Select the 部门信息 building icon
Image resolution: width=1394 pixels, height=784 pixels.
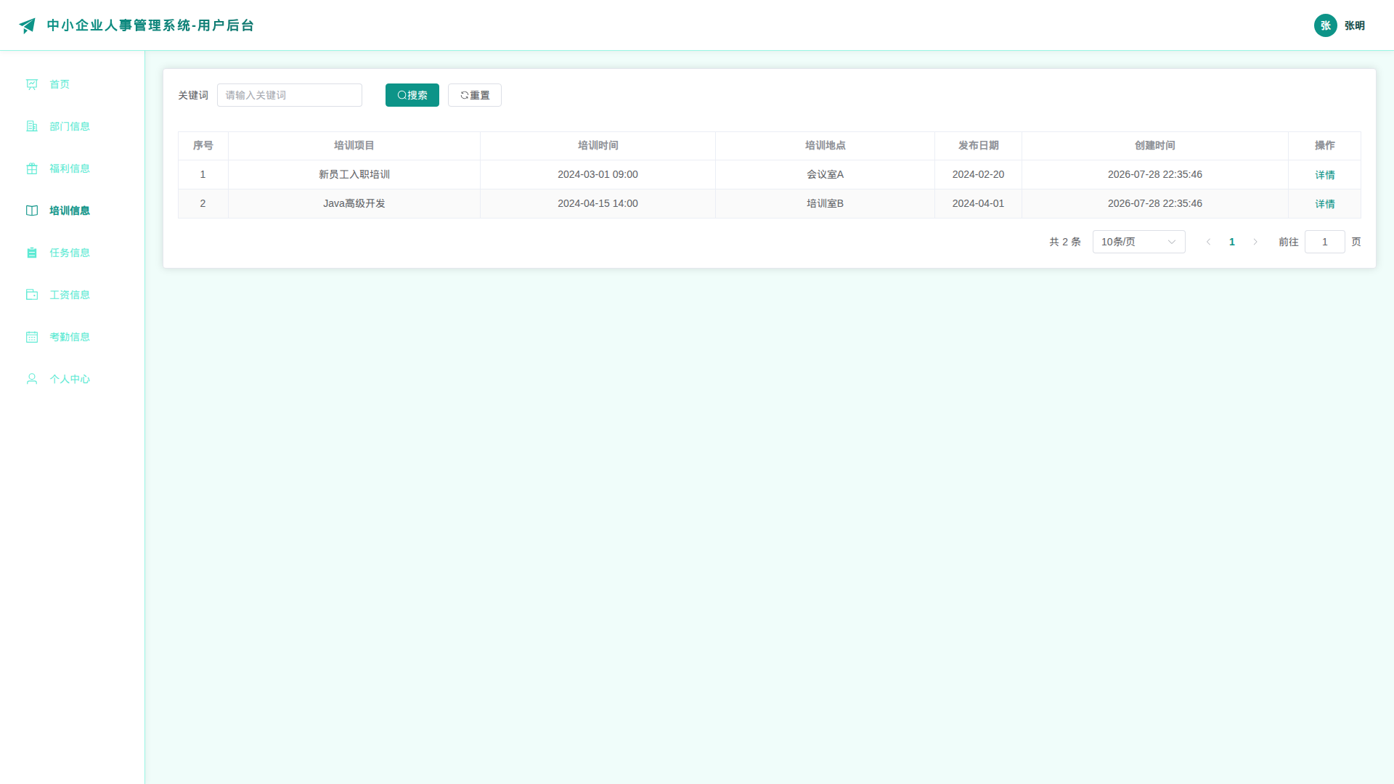(32, 126)
